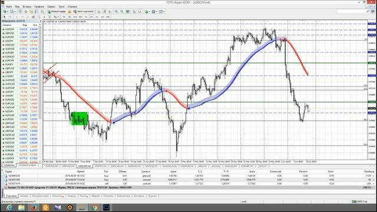Select the text tool A

point(44,17)
